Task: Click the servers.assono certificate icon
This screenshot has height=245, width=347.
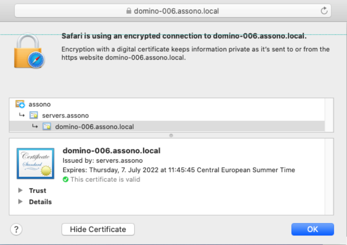Action: 33,115
